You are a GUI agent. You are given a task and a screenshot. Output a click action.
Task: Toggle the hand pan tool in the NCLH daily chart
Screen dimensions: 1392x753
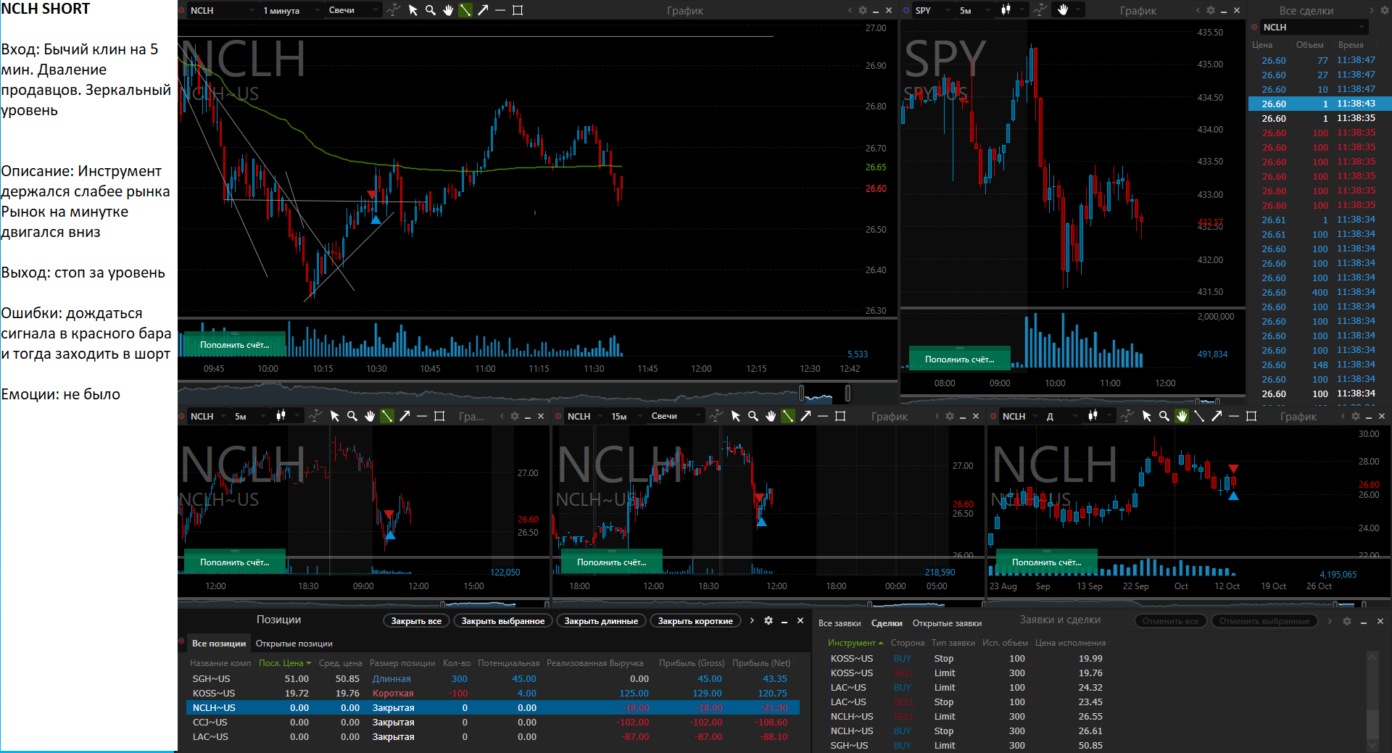(x=1182, y=416)
